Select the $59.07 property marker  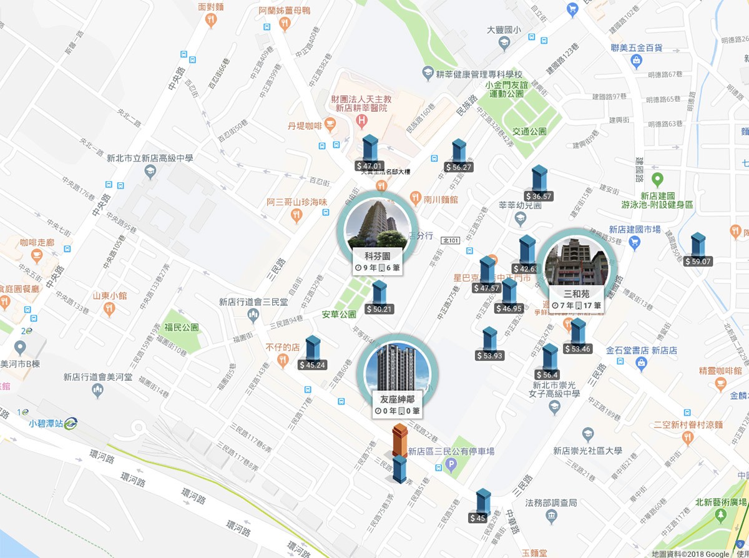[698, 250]
